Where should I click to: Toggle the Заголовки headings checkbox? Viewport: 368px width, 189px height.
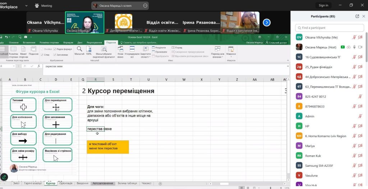coord(55,55)
